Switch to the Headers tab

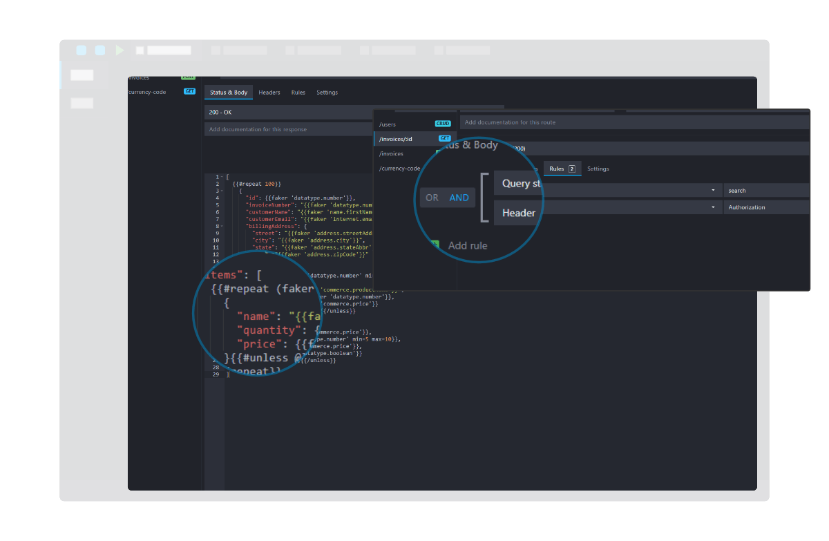(x=269, y=92)
